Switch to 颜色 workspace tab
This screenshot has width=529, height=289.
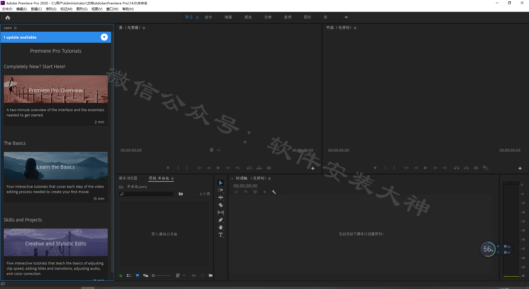[x=248, y=17]
